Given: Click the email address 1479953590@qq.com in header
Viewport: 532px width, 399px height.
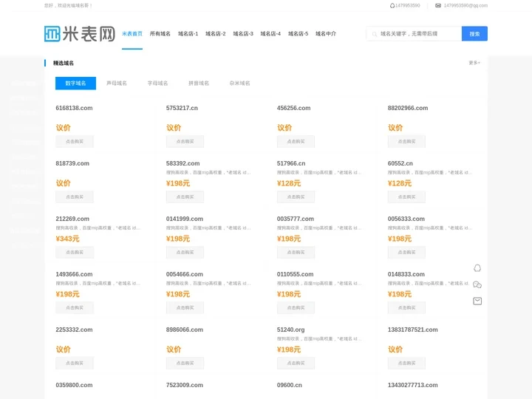Looking at the screenshot, I should click(x=465, y=5).
